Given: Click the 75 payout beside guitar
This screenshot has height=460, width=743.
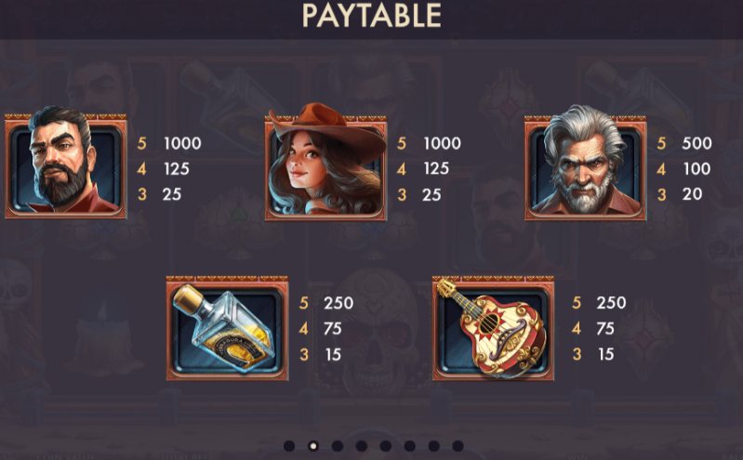Looking at the screenshot, I should (605, 328).
